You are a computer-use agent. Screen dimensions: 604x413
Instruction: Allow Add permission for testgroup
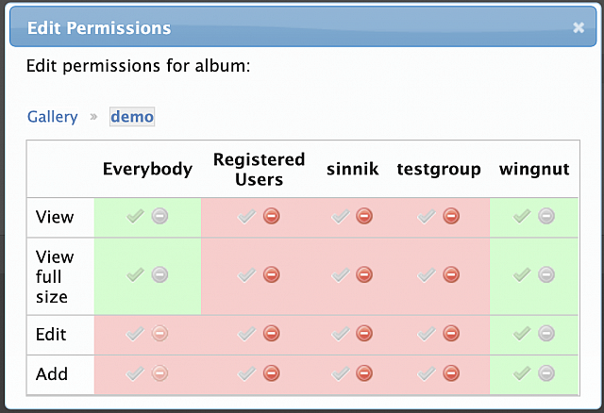click(x=427, y=373)
